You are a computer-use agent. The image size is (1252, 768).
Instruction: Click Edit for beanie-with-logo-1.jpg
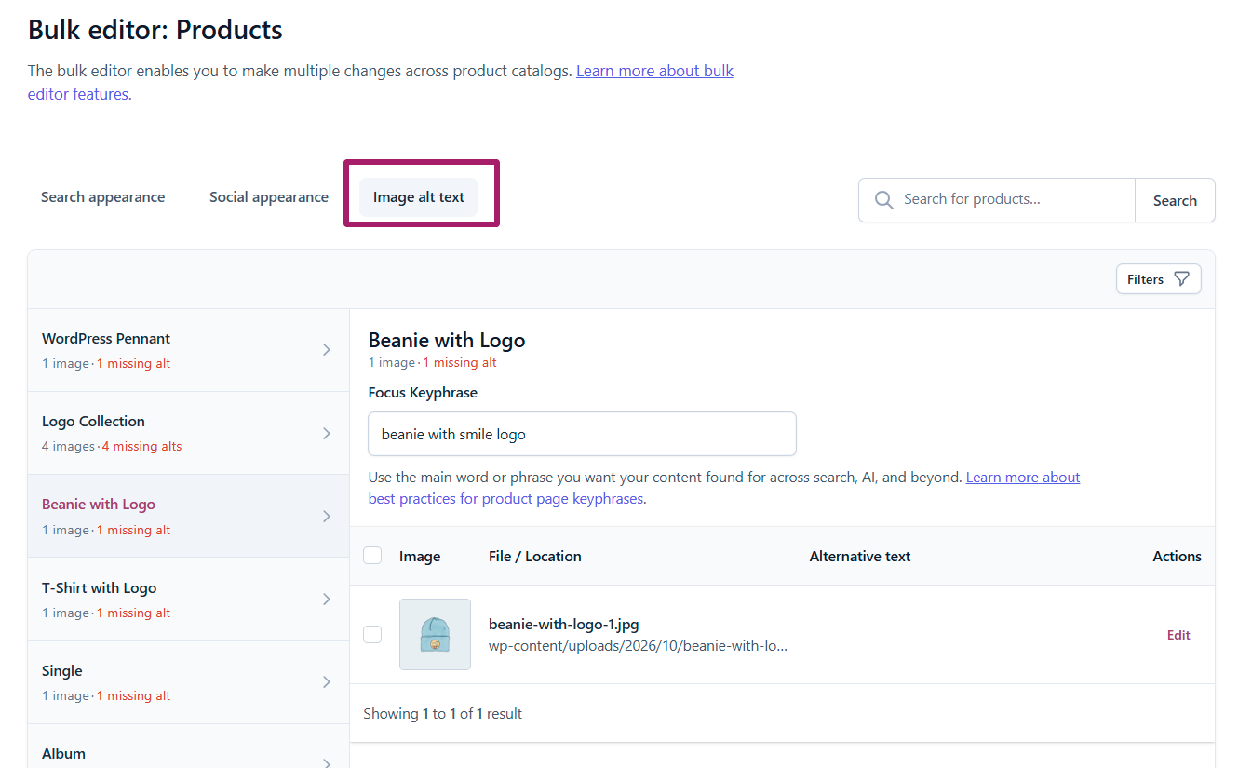tap(1178, 635)
